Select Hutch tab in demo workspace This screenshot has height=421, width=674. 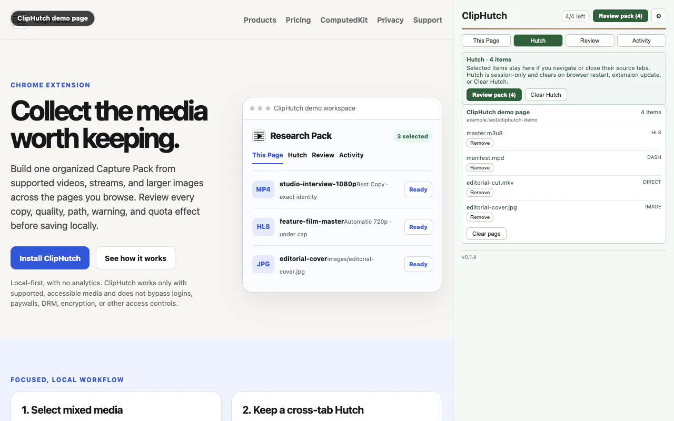click(298, 155)
